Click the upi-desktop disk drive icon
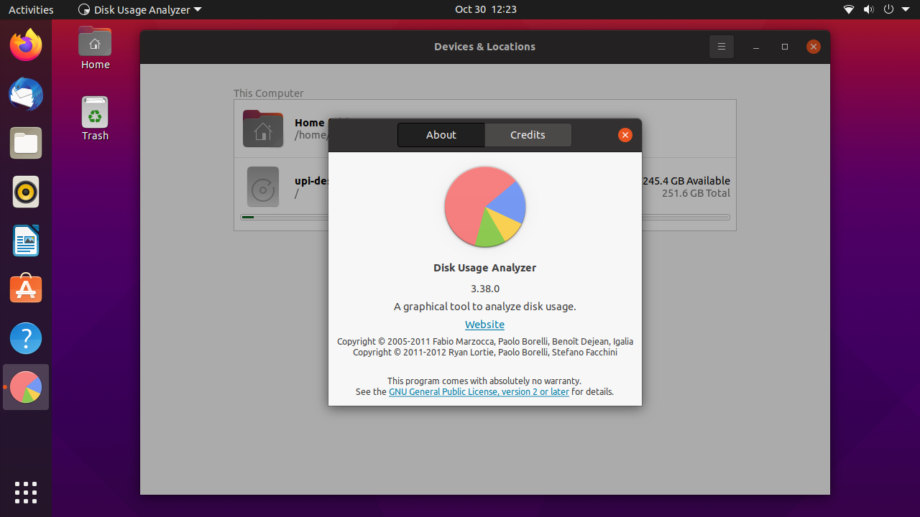Viewport: 920px width, 517px height. tap(263, 187)
